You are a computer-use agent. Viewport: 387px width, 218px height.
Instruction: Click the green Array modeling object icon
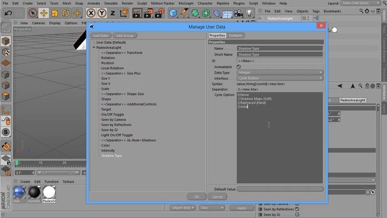pyautogui.click(x=206, y=13)
